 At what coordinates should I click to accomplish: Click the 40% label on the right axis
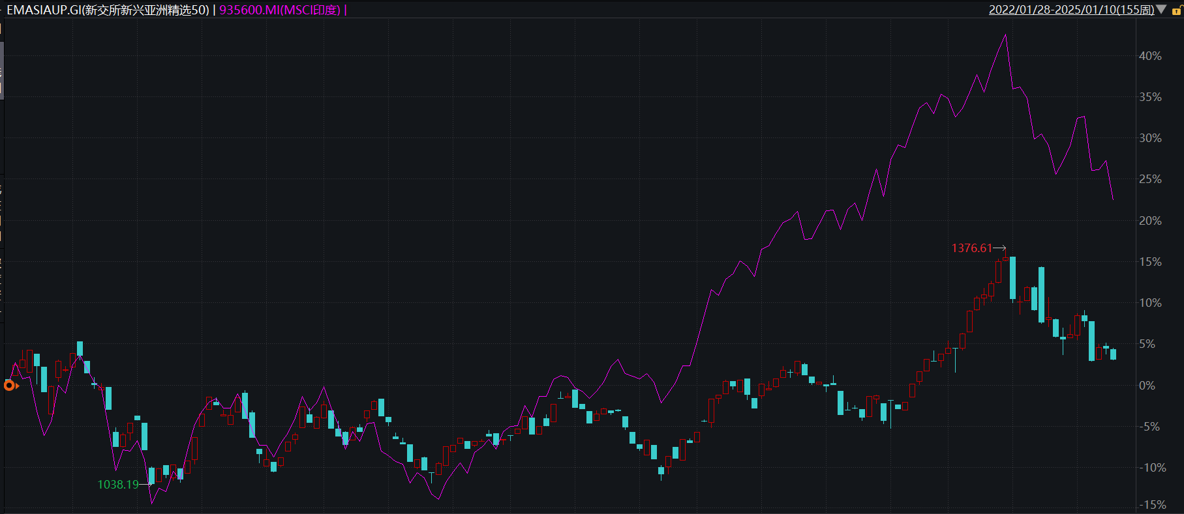(1150, 56)
